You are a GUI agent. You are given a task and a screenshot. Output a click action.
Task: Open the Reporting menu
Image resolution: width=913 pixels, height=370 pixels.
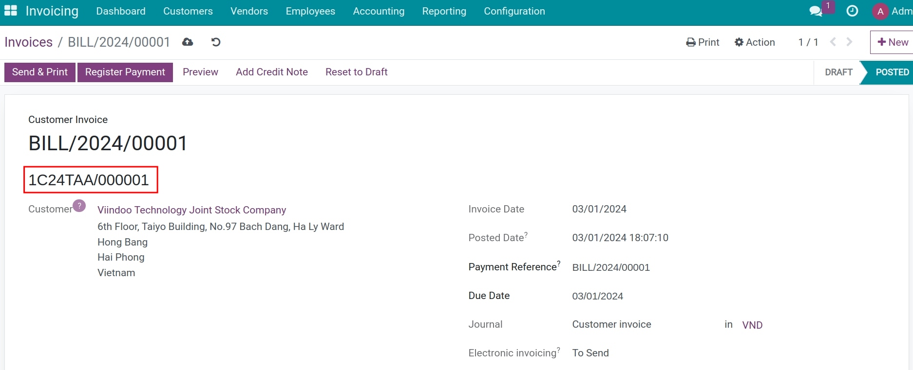444,11
